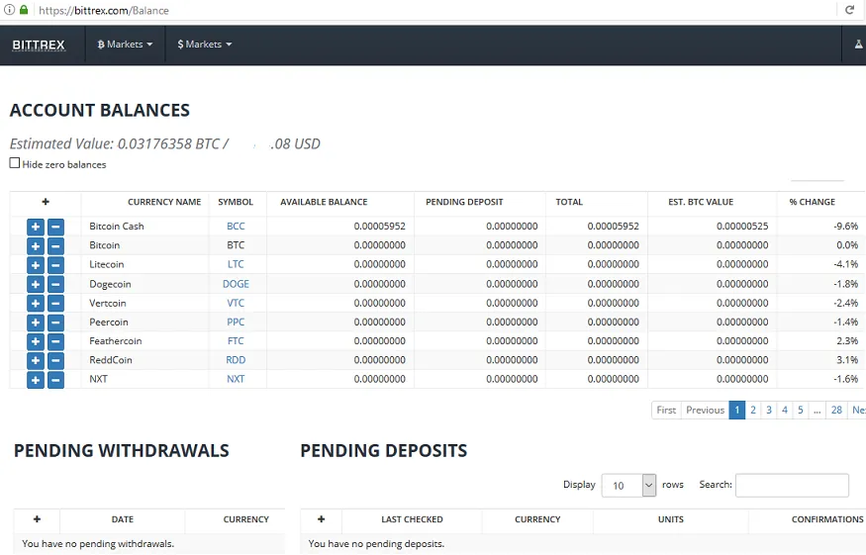The height and width of the screenshot is (555, 866).
Task: Open the Bitcoin Markets dropdown menu
Action: (x=125, y=45)
